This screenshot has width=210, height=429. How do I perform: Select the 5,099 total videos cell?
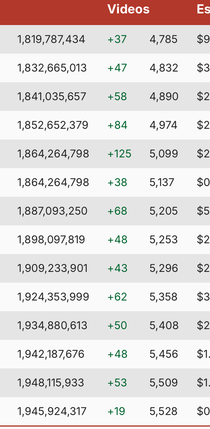[x=164, y=154]
